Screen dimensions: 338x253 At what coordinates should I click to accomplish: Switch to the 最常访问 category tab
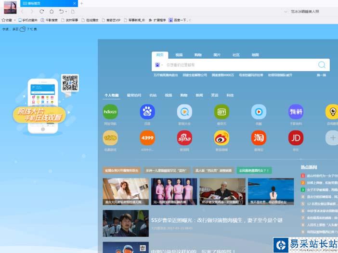134,95
